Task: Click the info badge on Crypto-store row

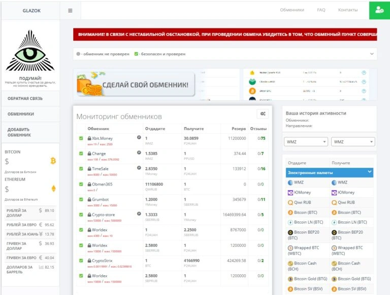Action: pos(139,213)
